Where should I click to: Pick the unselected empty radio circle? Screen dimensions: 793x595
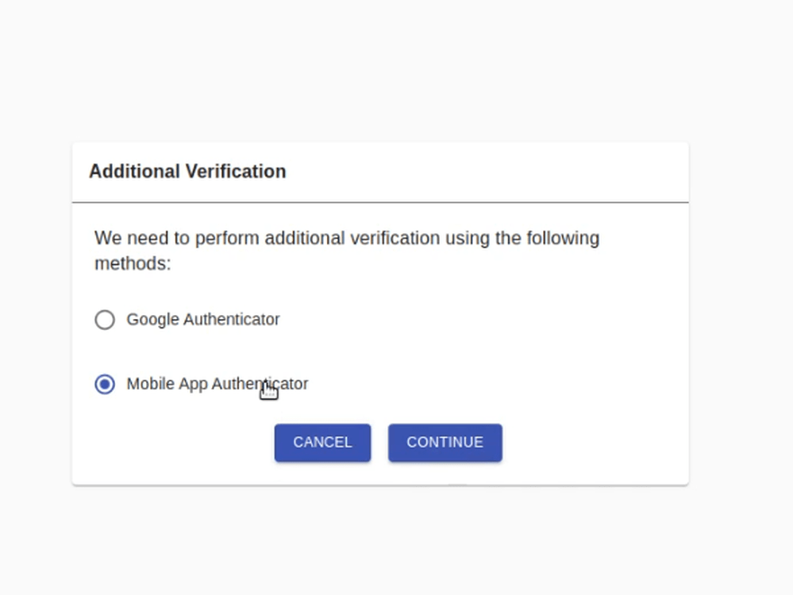pyautogui.click(x=105, y=320)
